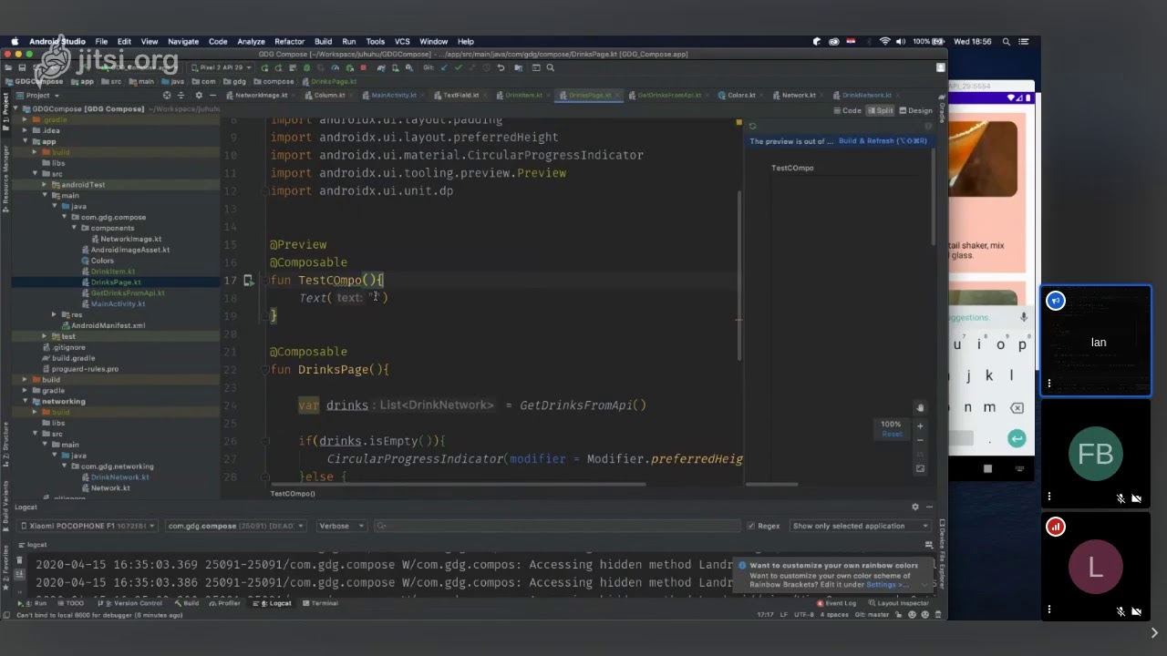
Task: Collapse the networking module folder
Action: (25, 402)
